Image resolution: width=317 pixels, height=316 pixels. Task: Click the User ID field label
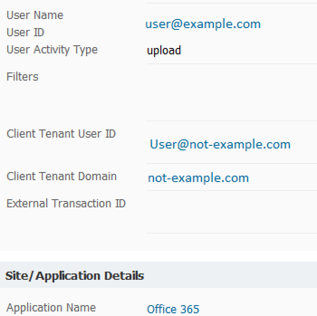point(25,33)
